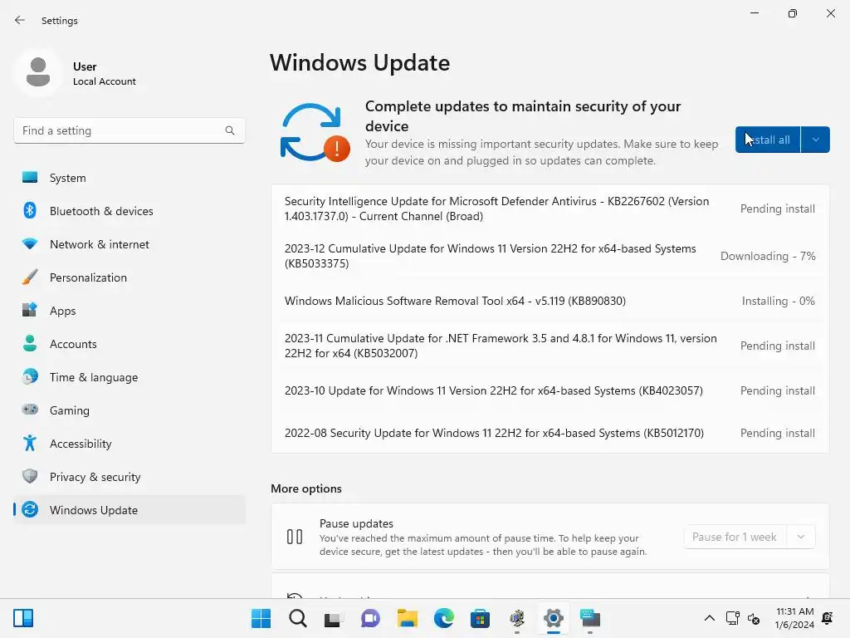Click the taskbar Search icon
The image size is (850, 638).
coord(298,618)
